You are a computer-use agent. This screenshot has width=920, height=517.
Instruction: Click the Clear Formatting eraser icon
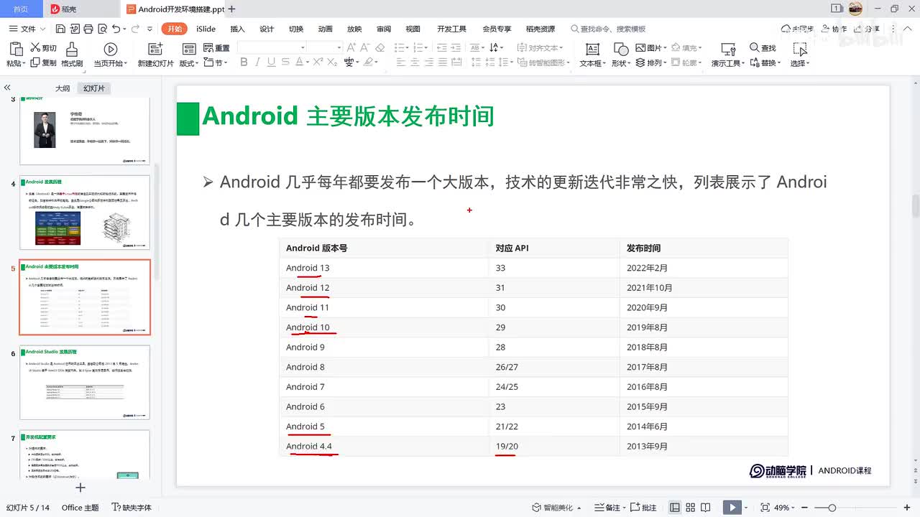(x=380, y=47)
